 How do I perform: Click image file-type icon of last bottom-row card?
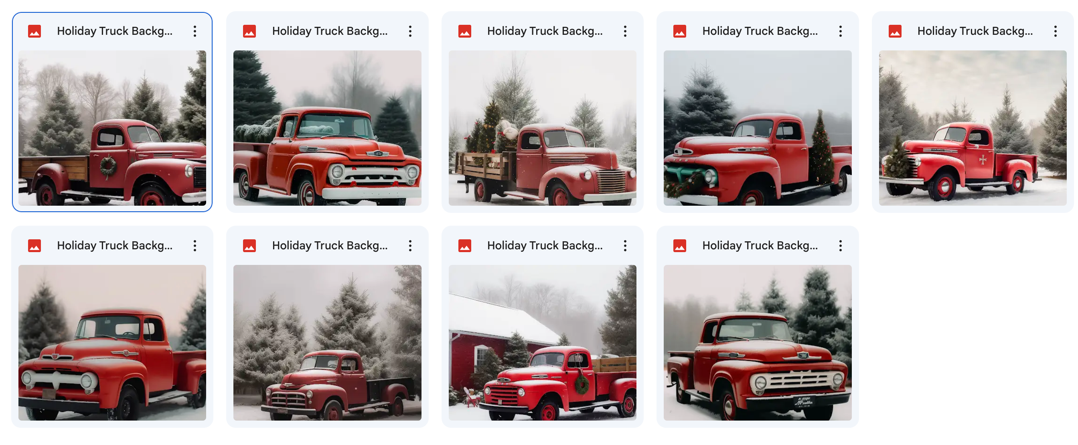pos(680,246)
